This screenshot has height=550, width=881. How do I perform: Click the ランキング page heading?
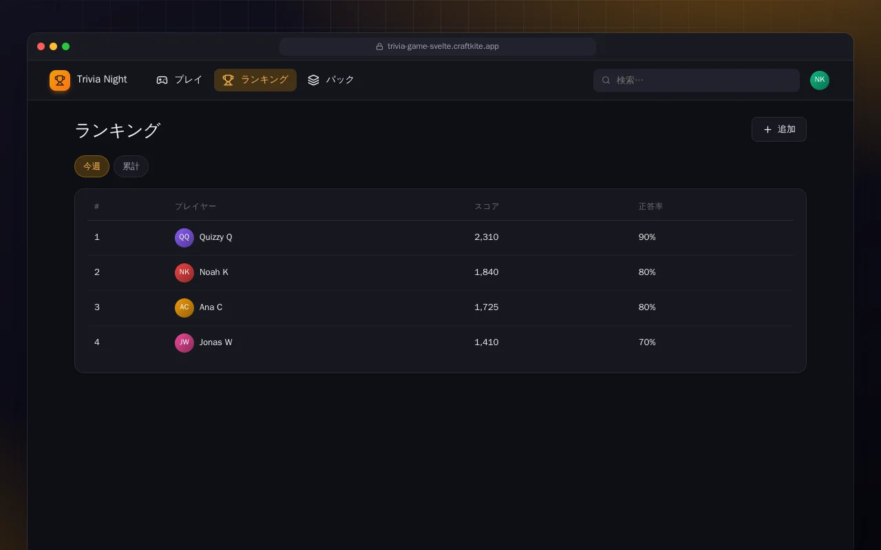tap(118, 130)
